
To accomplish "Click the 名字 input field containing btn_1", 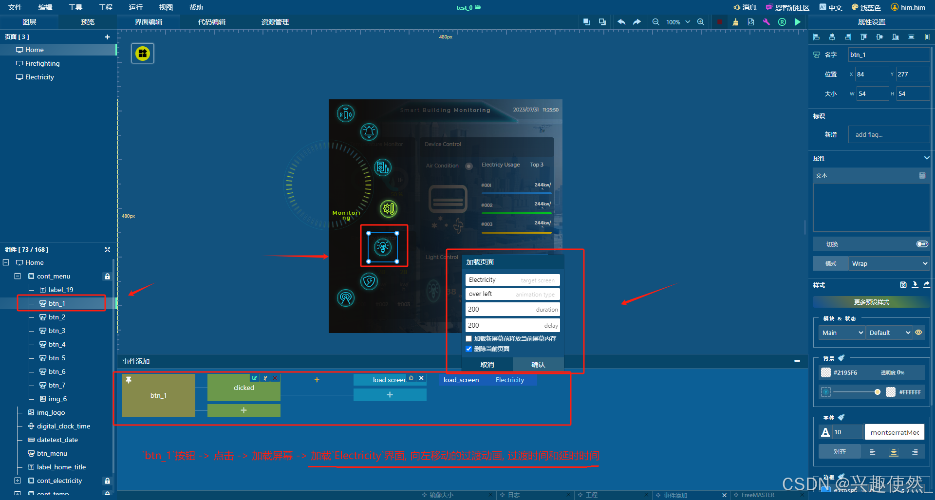I will click(x=889, y=55).
